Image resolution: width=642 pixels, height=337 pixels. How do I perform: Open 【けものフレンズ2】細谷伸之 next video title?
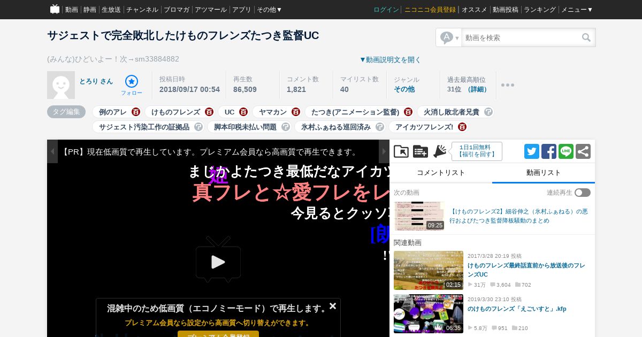pos(518,216)
